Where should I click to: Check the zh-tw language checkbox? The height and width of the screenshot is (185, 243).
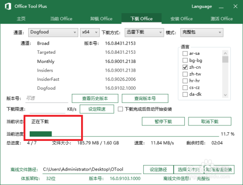click(185, 74)
